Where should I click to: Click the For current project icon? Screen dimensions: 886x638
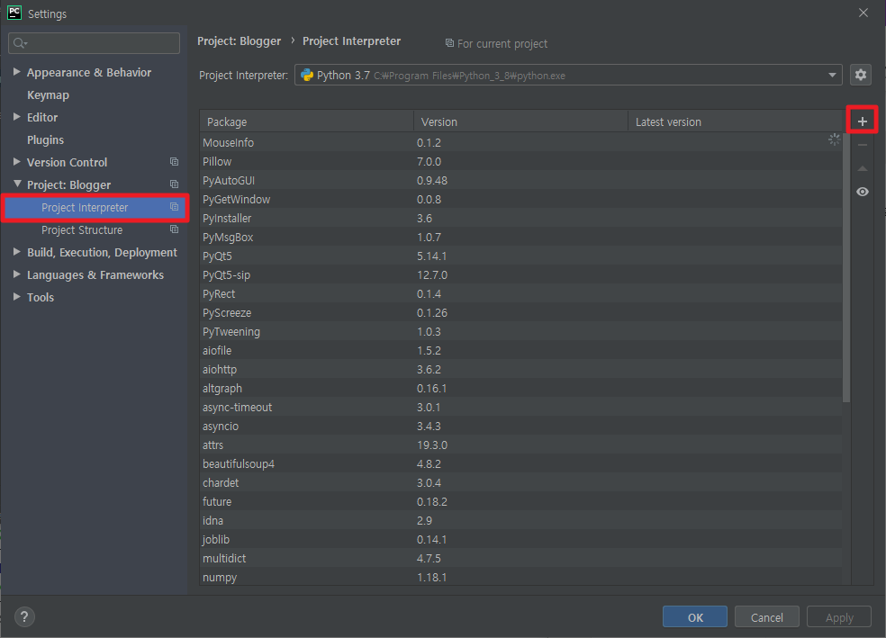click(449, 43)
